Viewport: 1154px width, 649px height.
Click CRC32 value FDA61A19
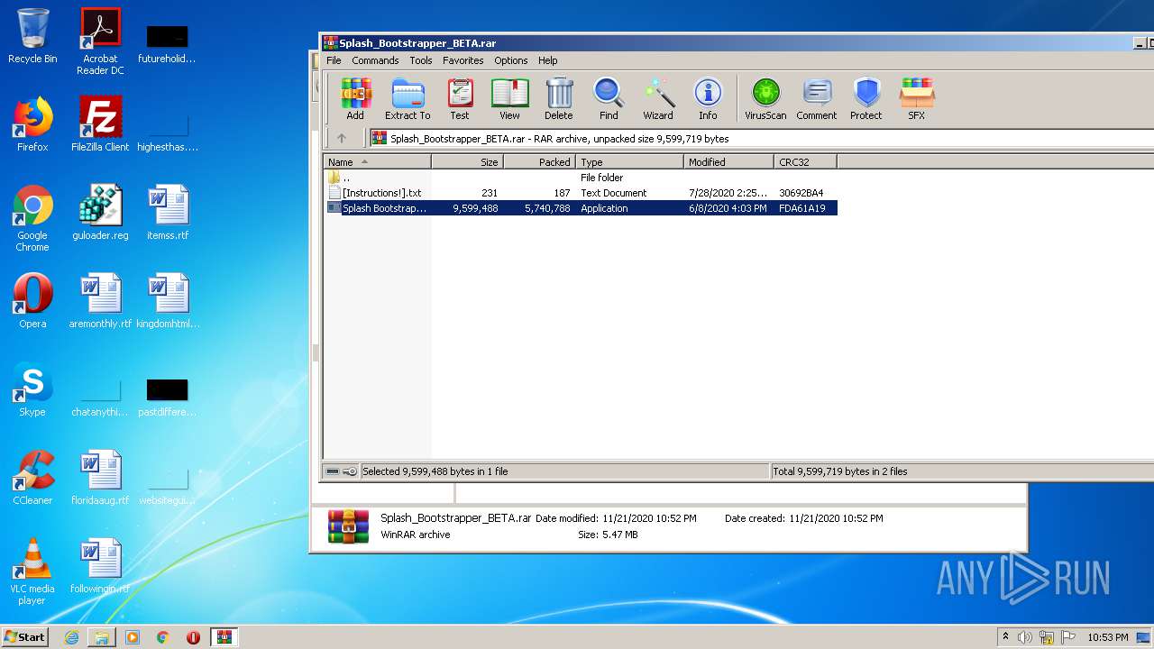click(801, 208)
